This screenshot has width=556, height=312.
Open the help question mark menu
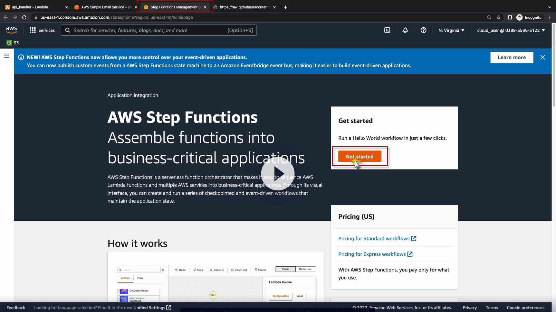(x=424, y=30)
